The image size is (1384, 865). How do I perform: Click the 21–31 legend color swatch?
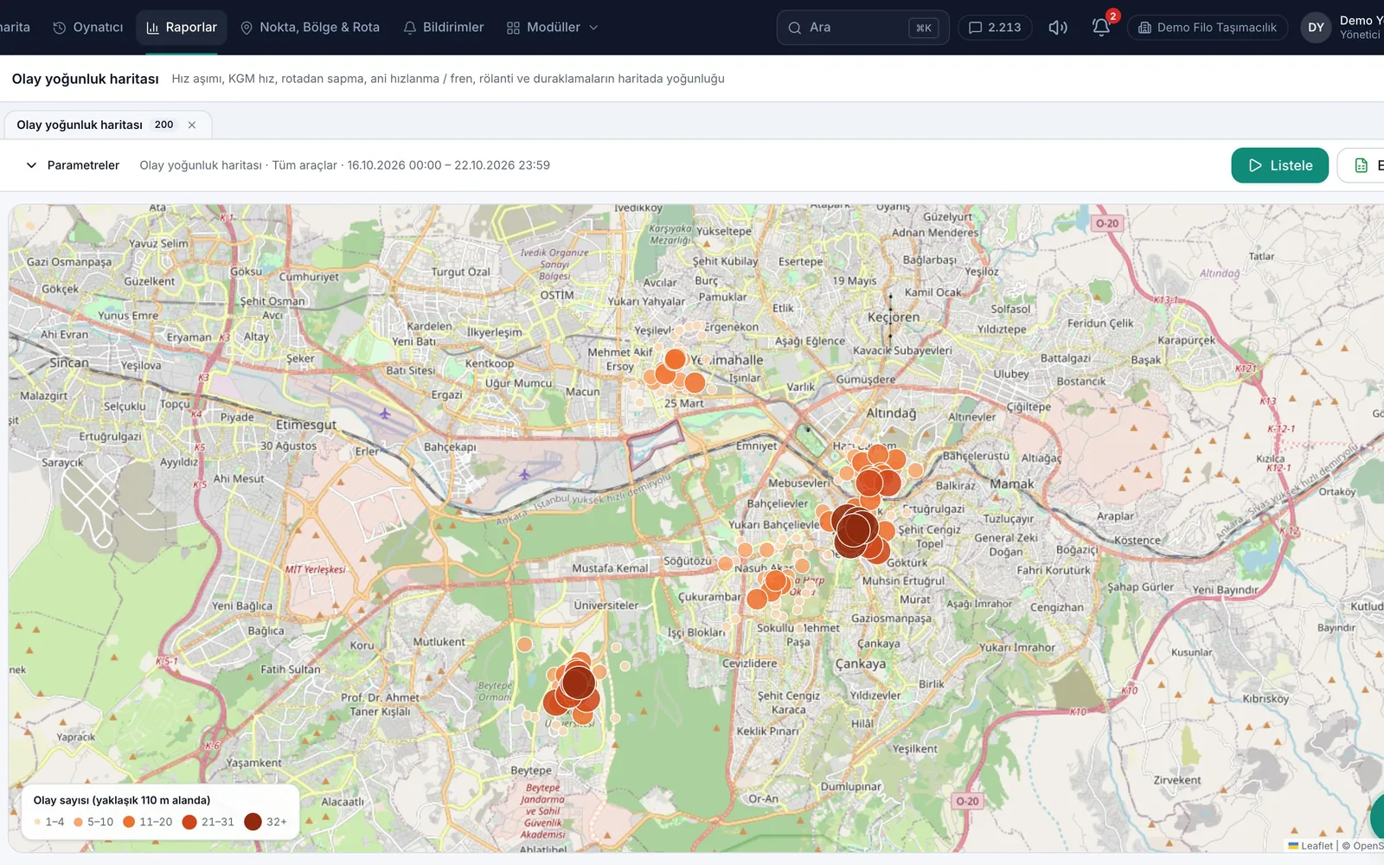click(189, 822)
